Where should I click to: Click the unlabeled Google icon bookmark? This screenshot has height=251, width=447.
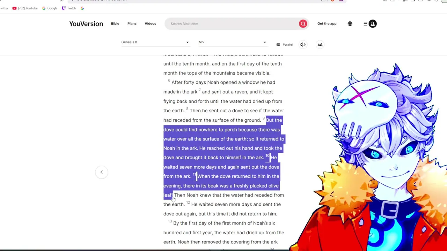pos(82,8)
